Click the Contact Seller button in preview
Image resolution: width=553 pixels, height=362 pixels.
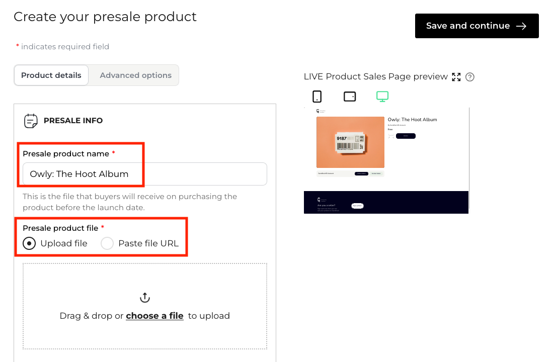click(376, 173)
